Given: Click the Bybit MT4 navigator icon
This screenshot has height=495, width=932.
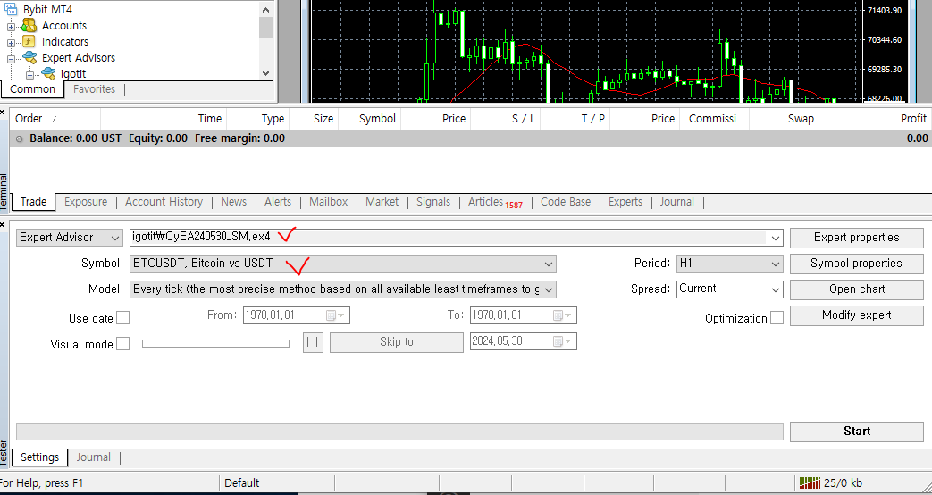Looking at the screenshot, I should coord(11,9).
